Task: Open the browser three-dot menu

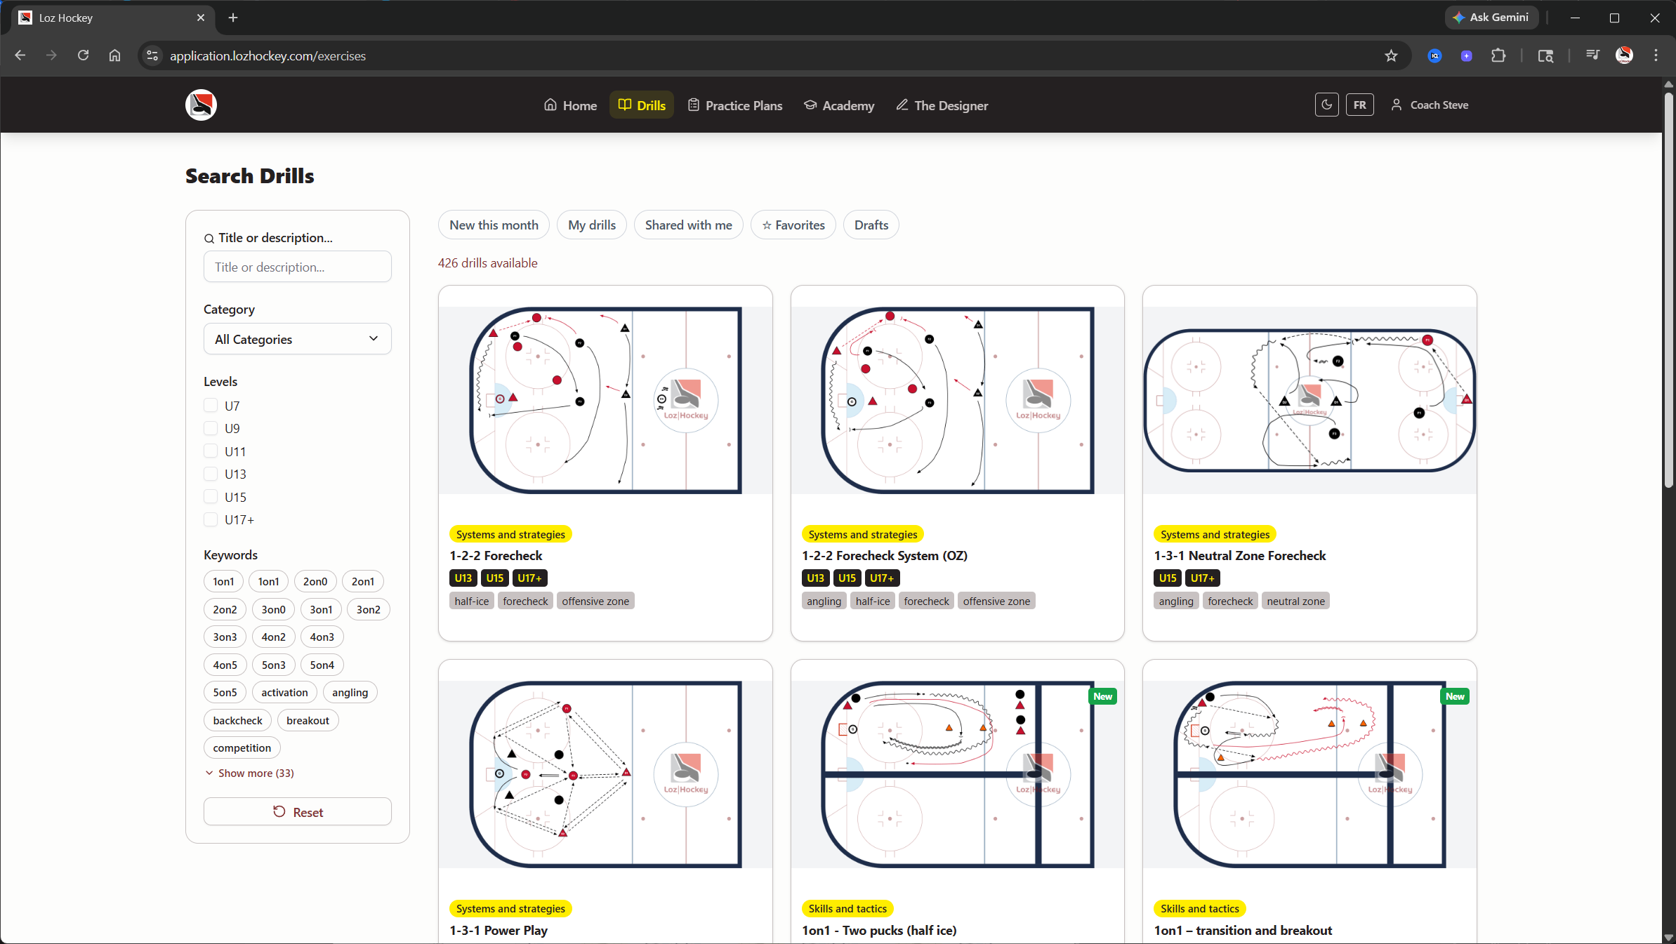Action: [x=1656, y=55]
